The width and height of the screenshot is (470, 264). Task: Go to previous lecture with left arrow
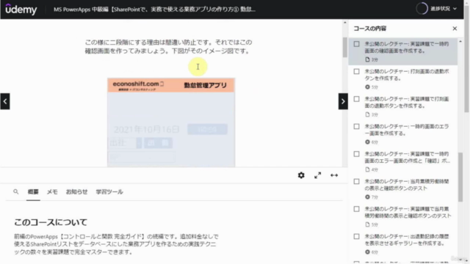(x=5, y=101)
